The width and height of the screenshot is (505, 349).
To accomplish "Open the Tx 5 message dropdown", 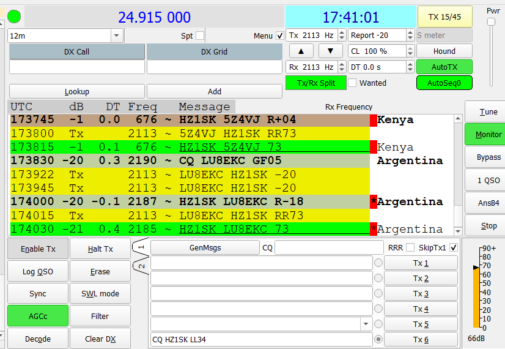I will click(x=366, y=324).
